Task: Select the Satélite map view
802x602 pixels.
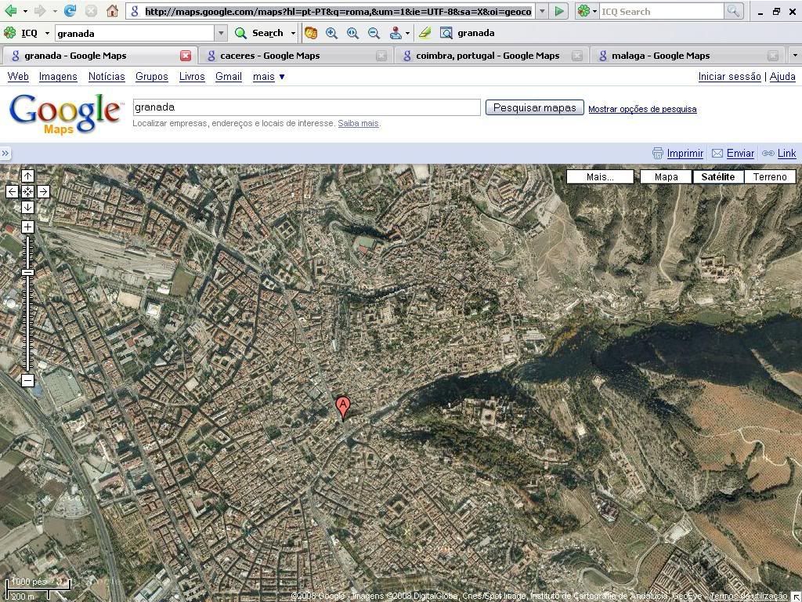Action: tap(717, 177)
